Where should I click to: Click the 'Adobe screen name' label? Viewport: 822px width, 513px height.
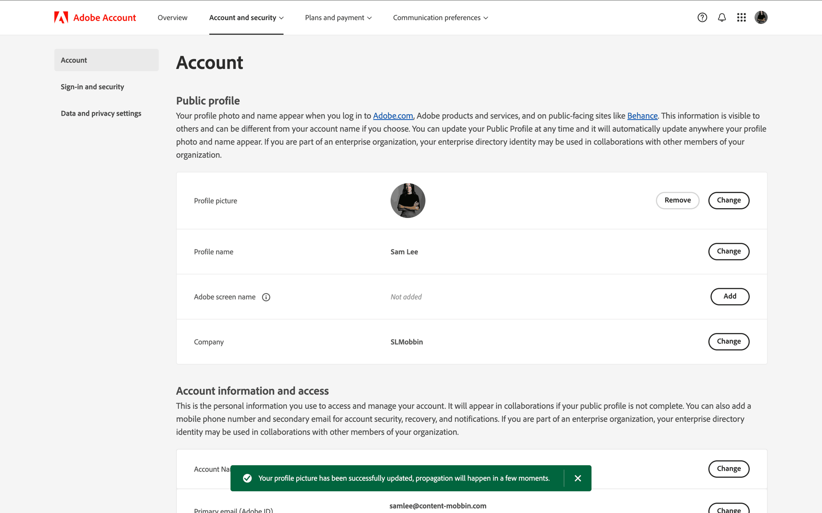(224, 297)
